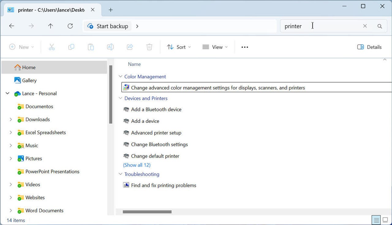
Task: Click the Forward navigation arrow
Action: click(x=31, y=26)
